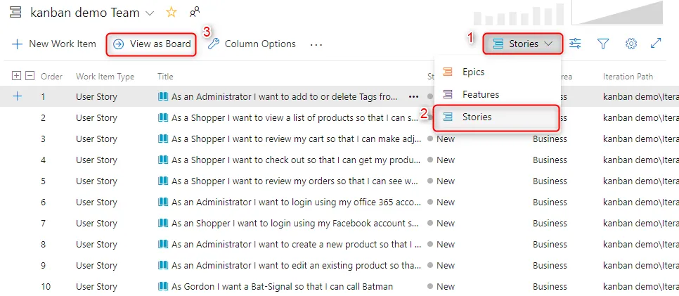The width and height of the screenshot is (679, 296).
Task: Enter full screen mode with expand icon
Action: tap(656, 44)
